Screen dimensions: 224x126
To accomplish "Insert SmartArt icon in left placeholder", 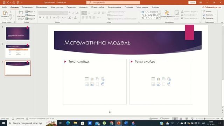I will point(97,79).
